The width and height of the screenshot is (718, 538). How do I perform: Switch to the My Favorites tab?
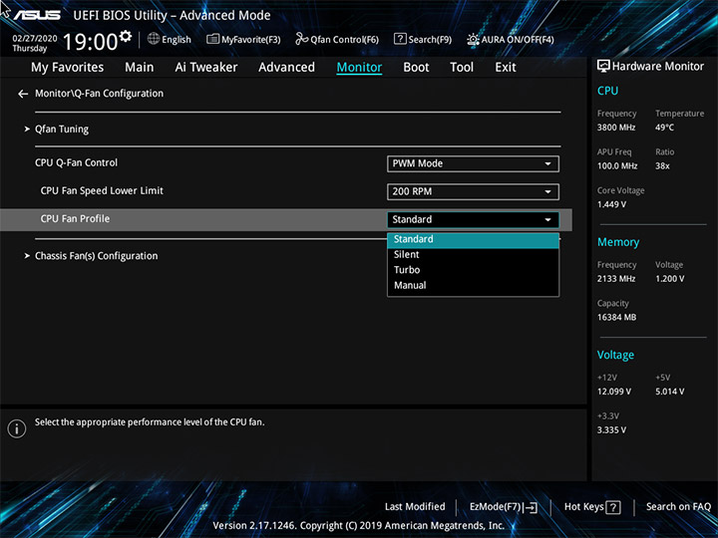click(68, 68)
